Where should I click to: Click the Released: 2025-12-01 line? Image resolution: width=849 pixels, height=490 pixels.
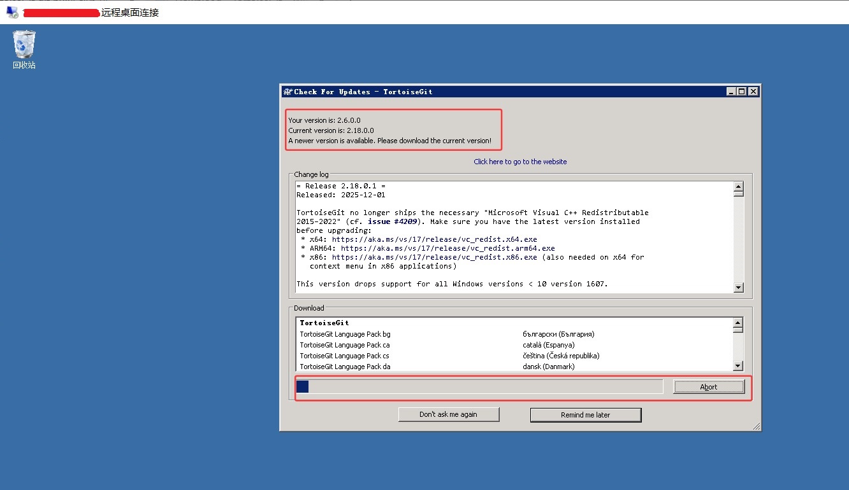point(341,195)
